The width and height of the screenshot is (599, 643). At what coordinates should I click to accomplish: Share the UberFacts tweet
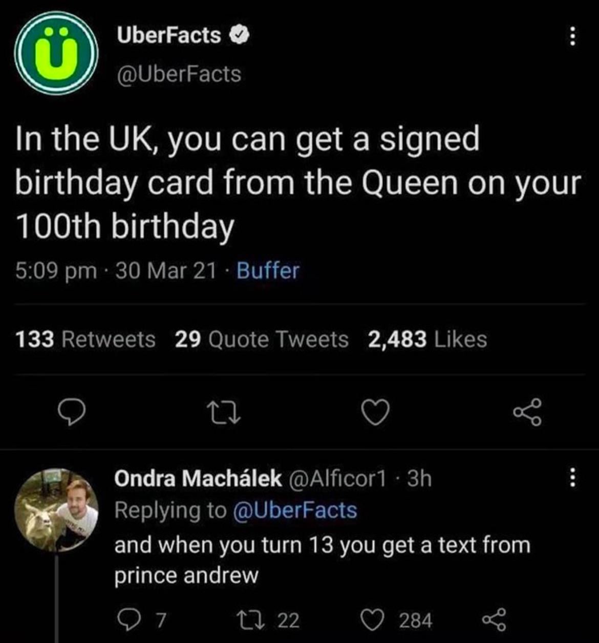[527, 412]
